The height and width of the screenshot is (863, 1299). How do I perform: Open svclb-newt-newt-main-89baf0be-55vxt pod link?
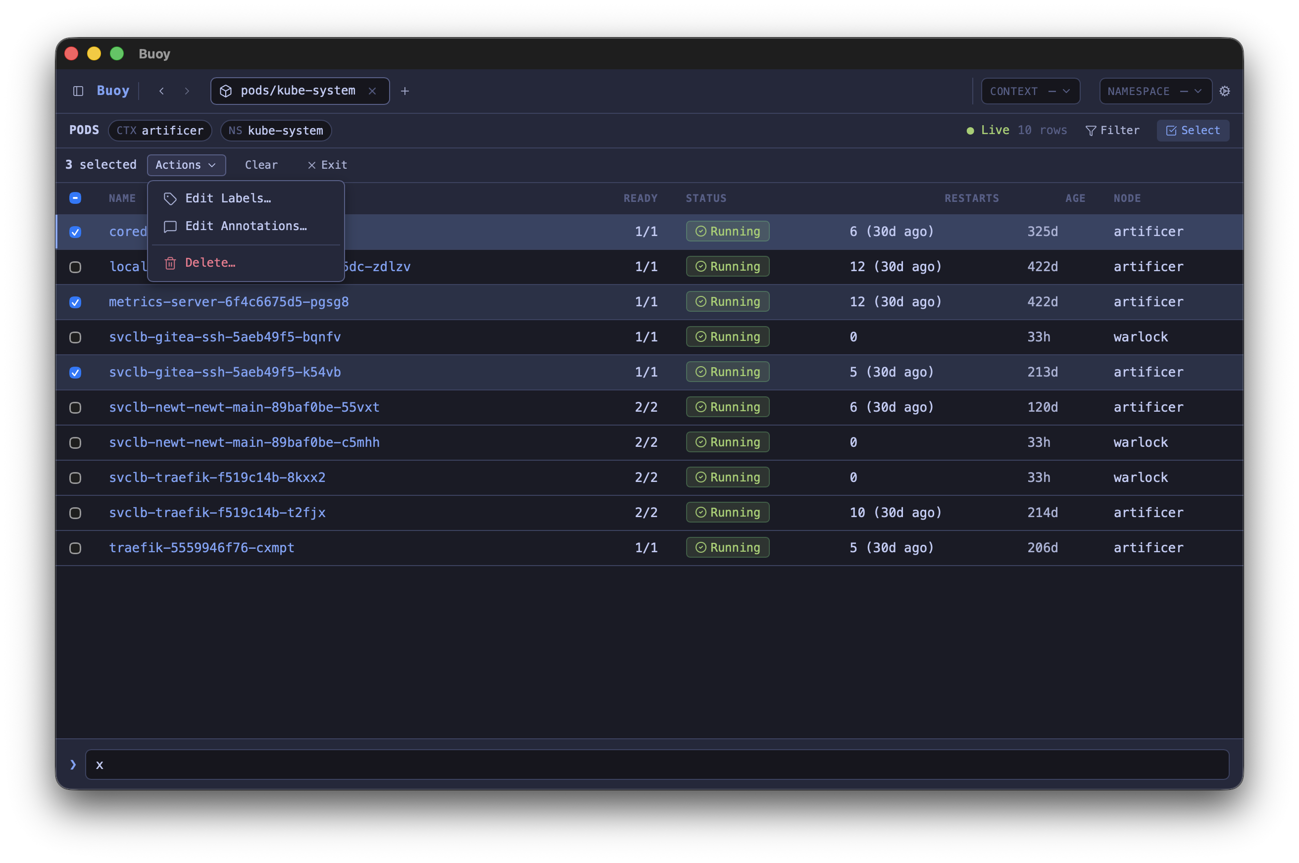244,407
